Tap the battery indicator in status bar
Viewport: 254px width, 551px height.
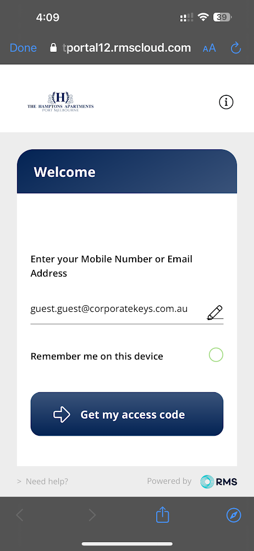point(223,17)
